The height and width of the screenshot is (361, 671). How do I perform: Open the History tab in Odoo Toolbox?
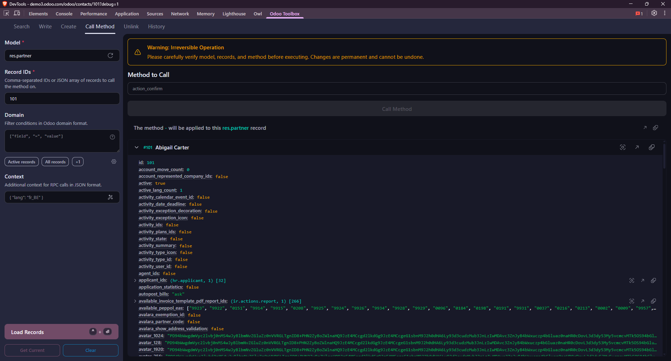156,26
